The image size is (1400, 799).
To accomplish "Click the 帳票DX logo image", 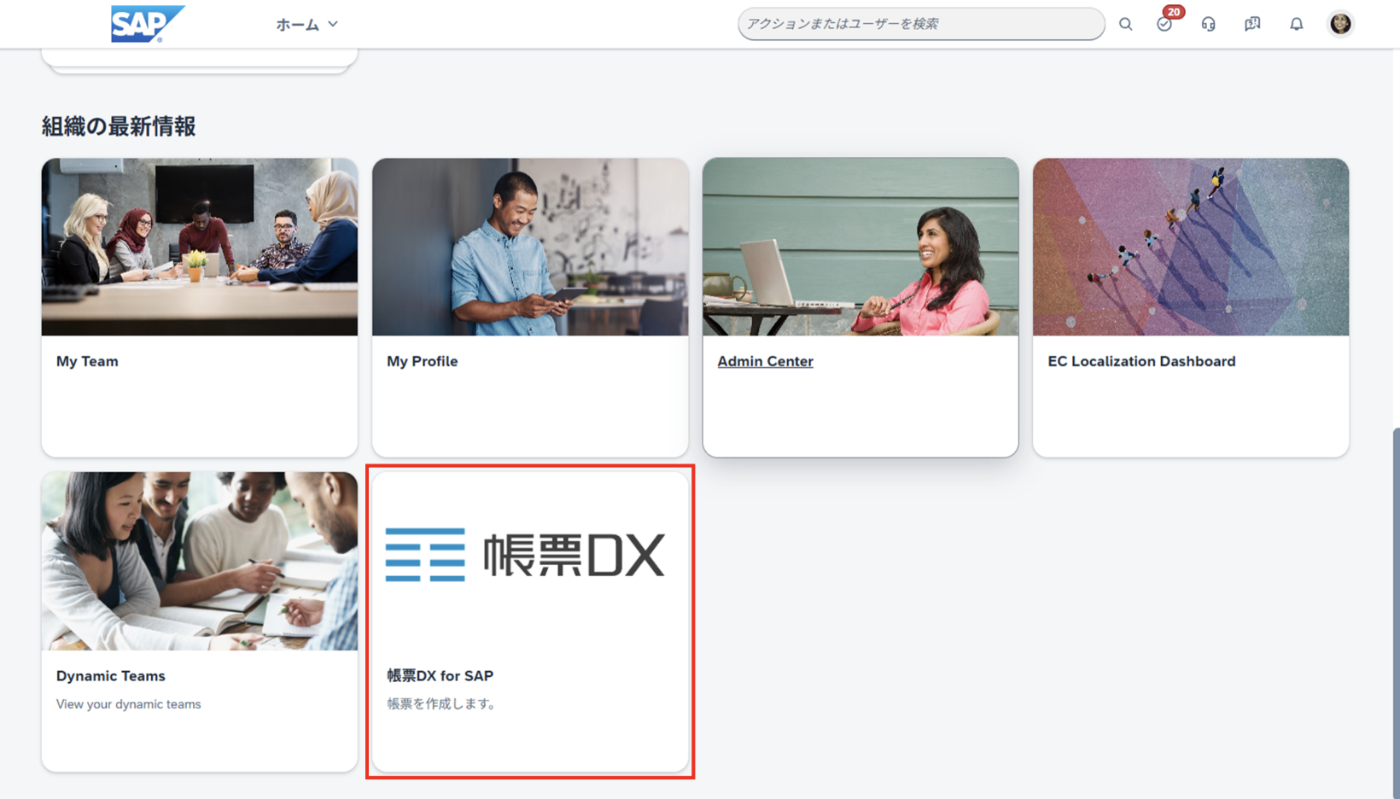I will (525, 555).
